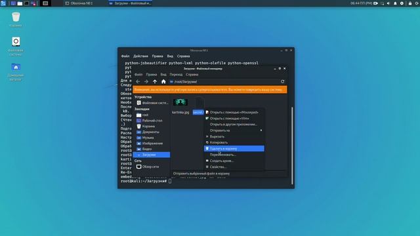Click the show desktop launcher in the top panel
The height and width of the screenshot is (236, 420).
[13, 3]
